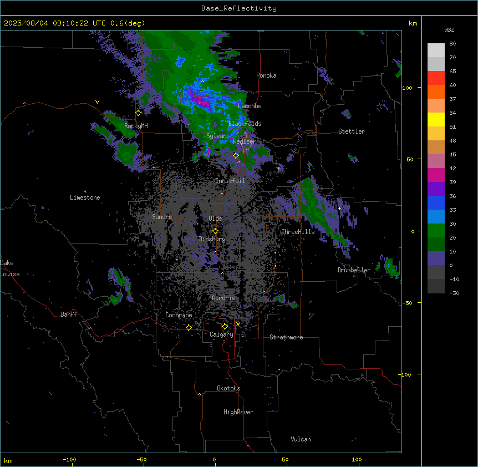Select the yellow diamond marker above Calgary label
Screen dimensions: 478x467
pos(225,327)
